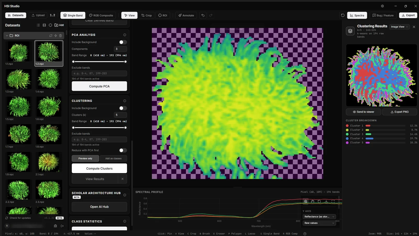Click Cluster 4 blue color swatch

[x=347, y=138]
